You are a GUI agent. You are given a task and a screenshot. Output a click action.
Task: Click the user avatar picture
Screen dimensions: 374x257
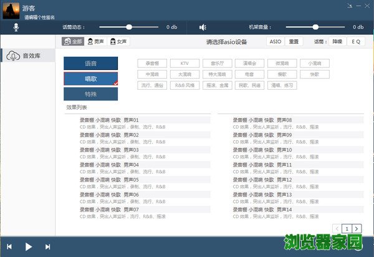11,11
